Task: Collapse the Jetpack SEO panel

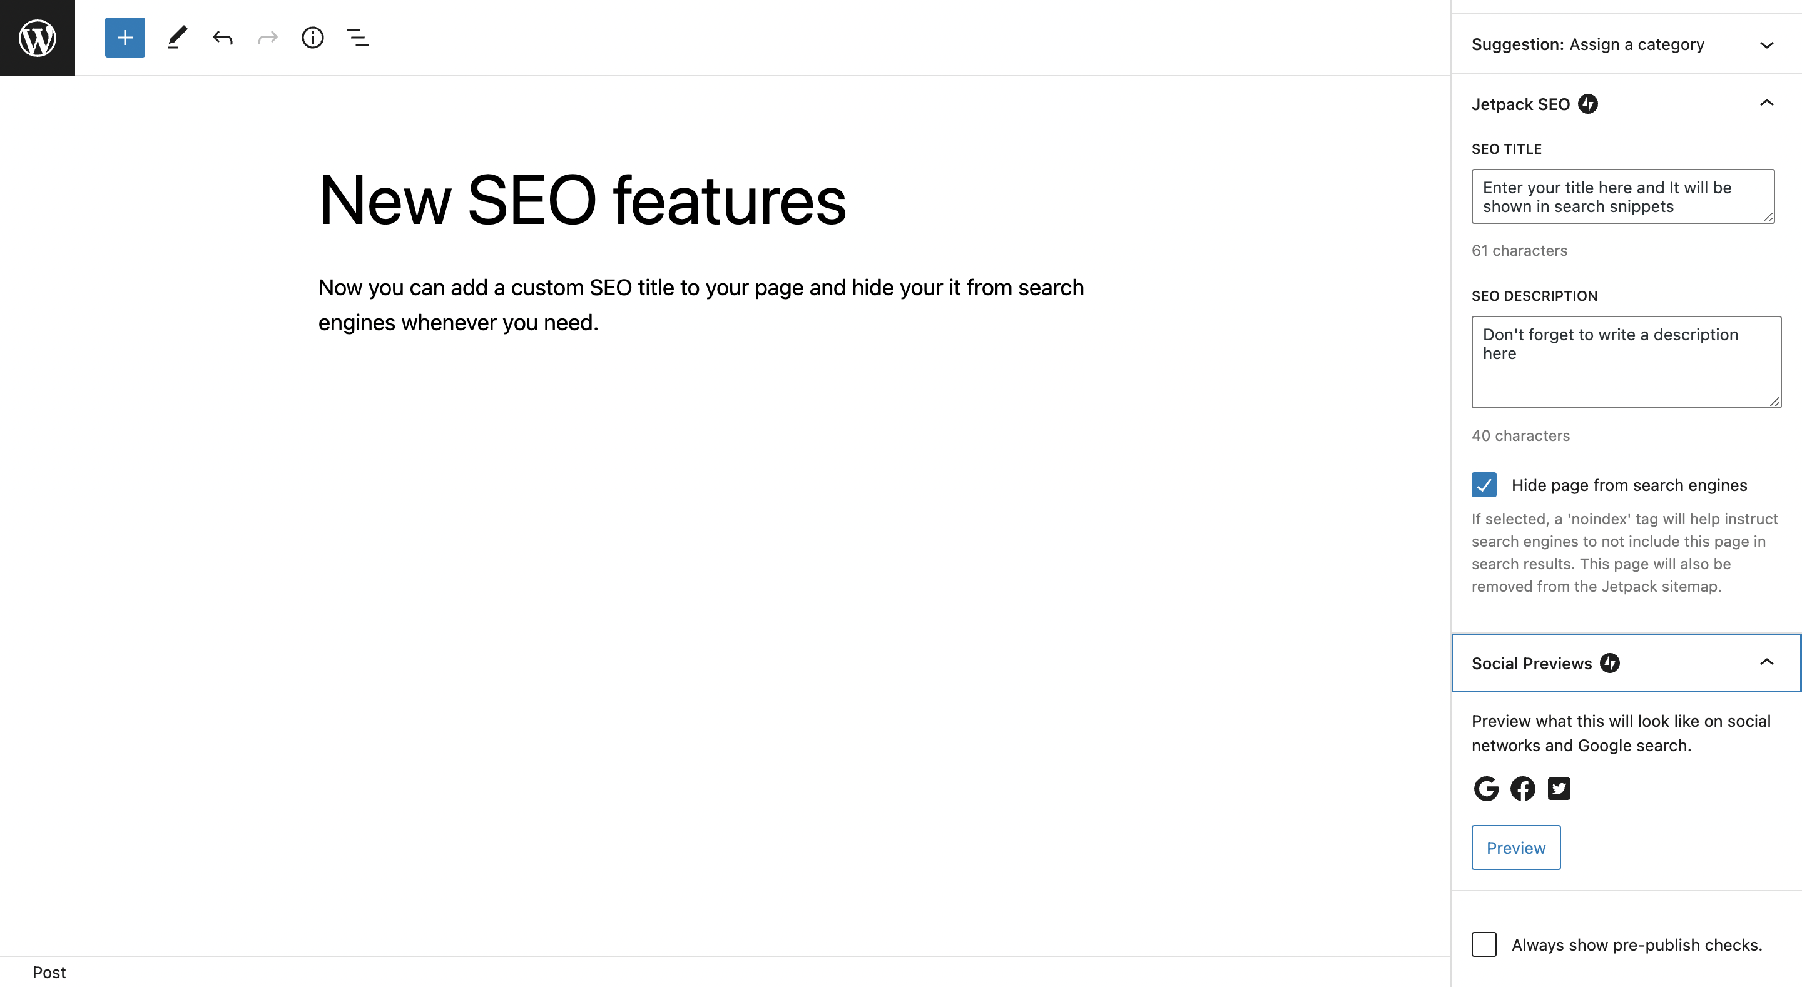Action: click(1766, 104)
